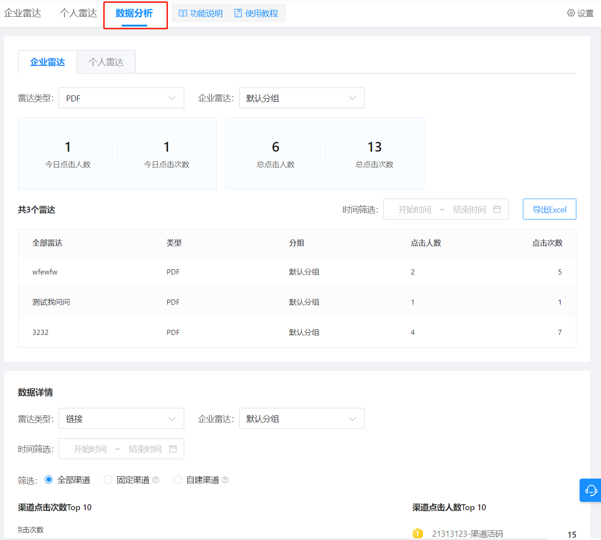Click 开始时间 field in top time filter
This screenshot has height=540, width=601.
414,210
